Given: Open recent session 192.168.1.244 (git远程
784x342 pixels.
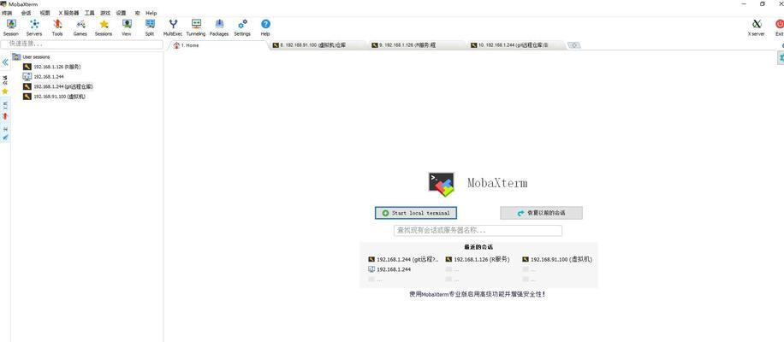Looking at the screenshot, I should coord(403,260).
